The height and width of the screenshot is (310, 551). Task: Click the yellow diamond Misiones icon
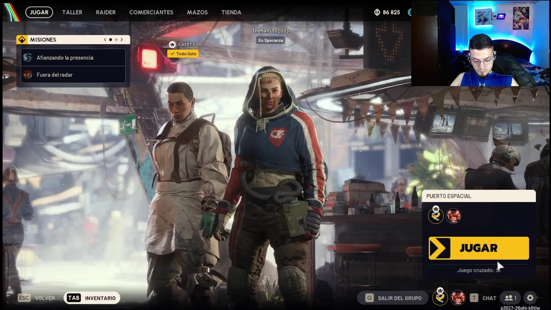click(22, 40)
